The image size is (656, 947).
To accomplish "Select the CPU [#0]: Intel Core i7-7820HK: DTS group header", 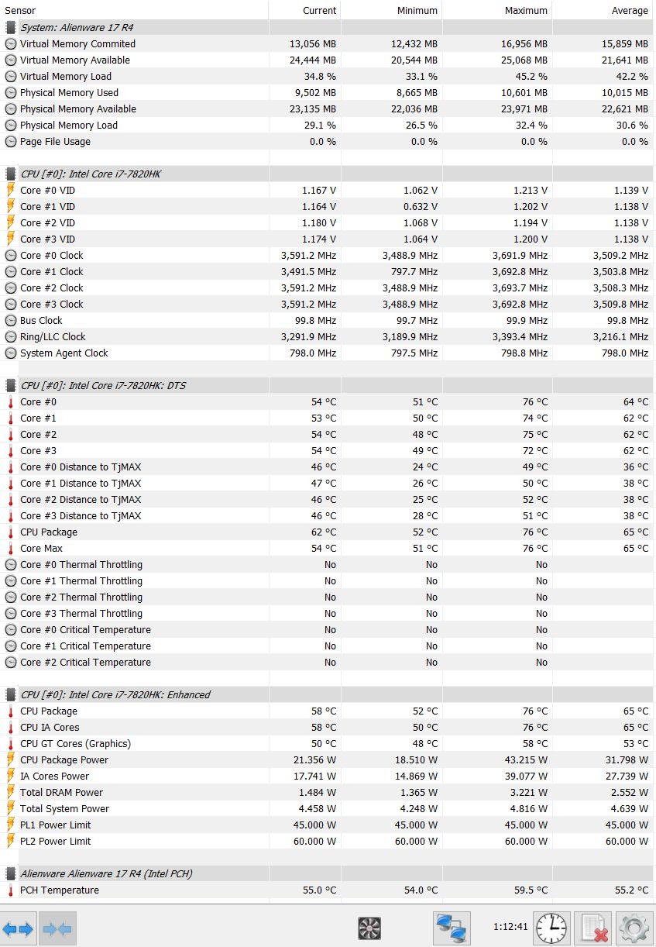I will pos(103,386).
